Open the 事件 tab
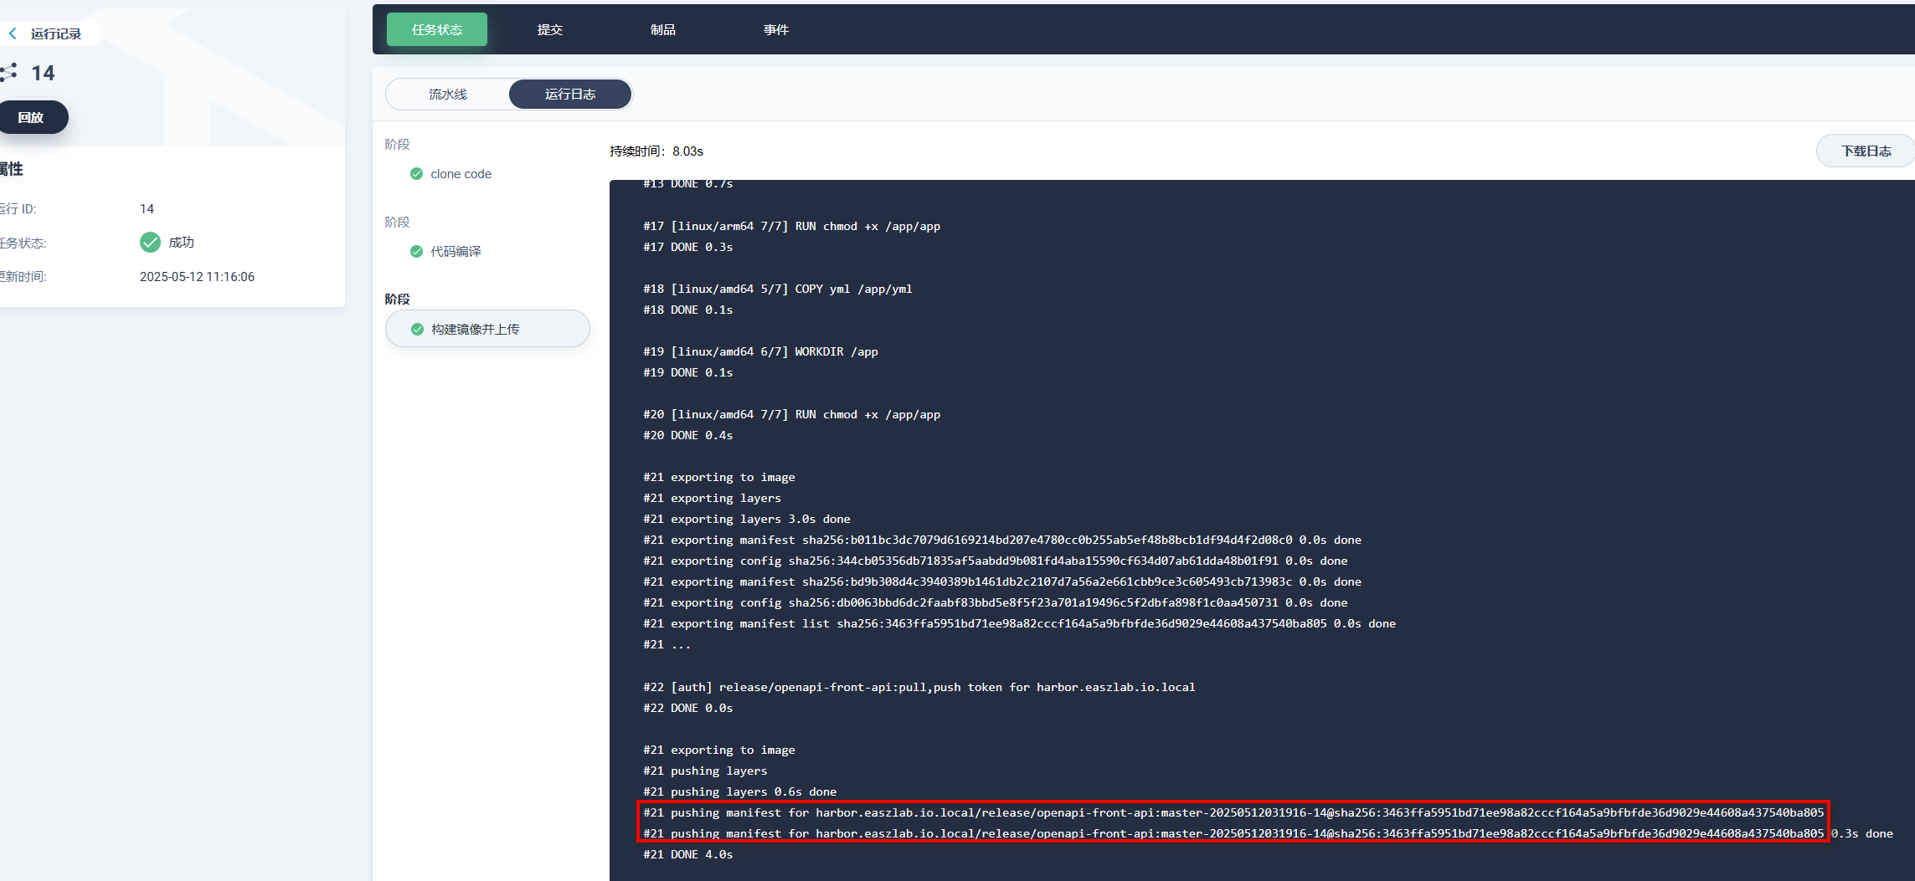Image resolution: width=1915 pixels, height=881 pixels. point(776,29)
